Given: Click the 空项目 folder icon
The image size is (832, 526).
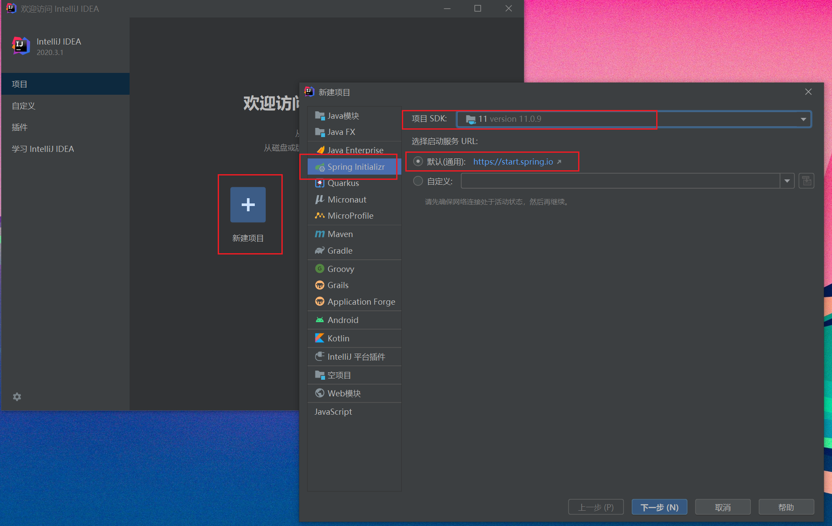Looking at the screenshot, I should (x=320, y=375).
